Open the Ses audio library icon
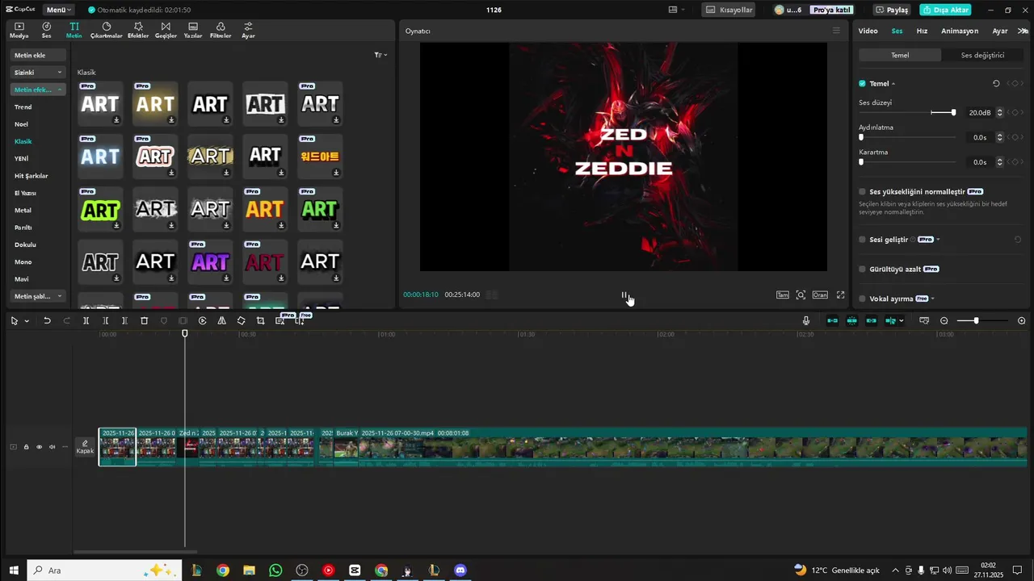The image size is (1034, 581). click(x=46, y=31)
